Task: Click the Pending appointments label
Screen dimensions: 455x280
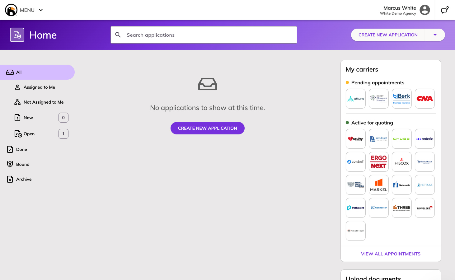Action: coord(378,83)
